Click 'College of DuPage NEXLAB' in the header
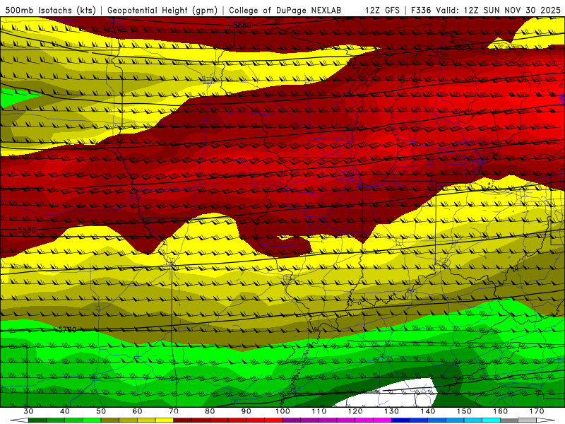Image resolution: width=565 pixels, height=424 pixels. click(x=285, y=10)
